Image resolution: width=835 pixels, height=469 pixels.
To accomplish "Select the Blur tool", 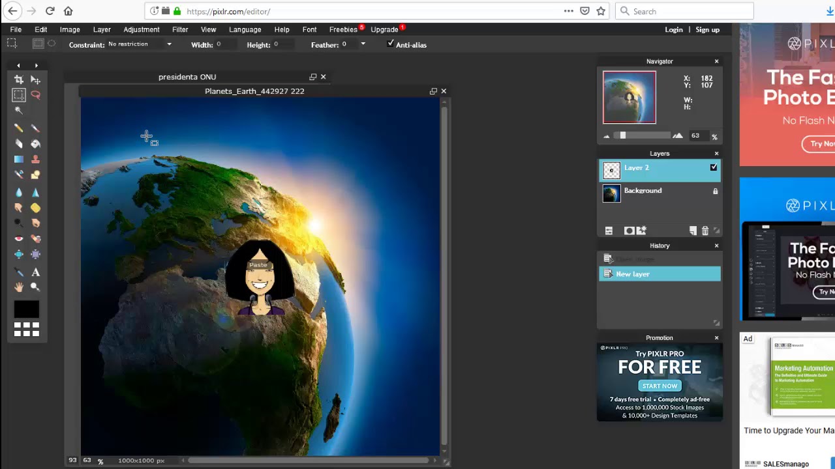I will tap(18, 192).
